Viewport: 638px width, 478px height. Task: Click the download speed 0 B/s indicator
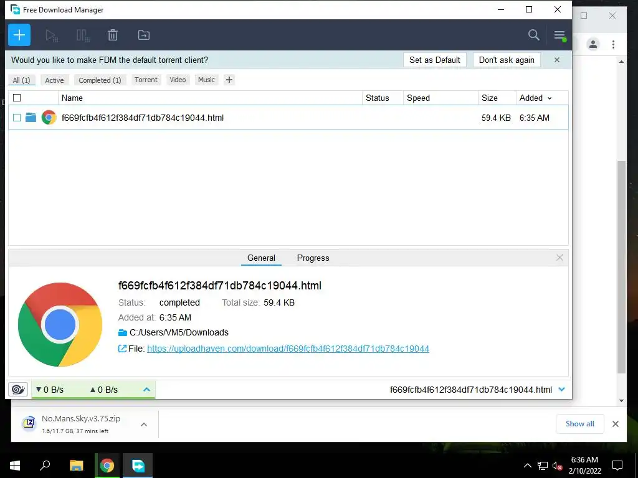point(50,390)
